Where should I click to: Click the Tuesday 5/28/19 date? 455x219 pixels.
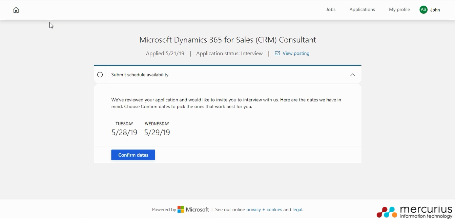click(124, 129)
